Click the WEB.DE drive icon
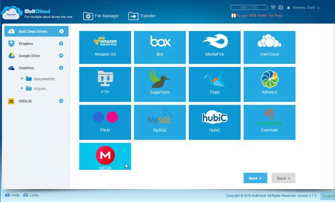 tap(11, 101)
